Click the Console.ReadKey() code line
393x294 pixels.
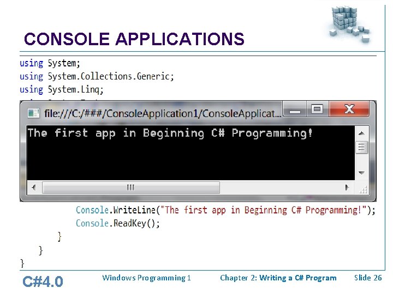point(117,223)
